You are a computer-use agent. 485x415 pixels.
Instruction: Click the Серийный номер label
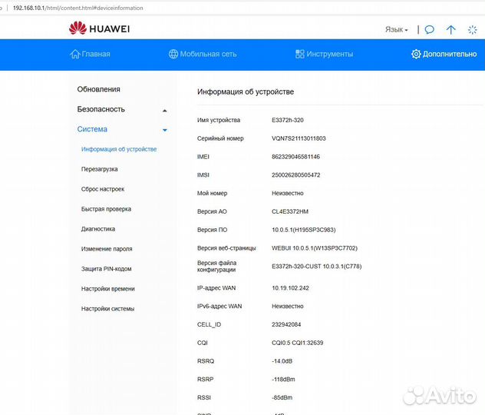(220, 138)
